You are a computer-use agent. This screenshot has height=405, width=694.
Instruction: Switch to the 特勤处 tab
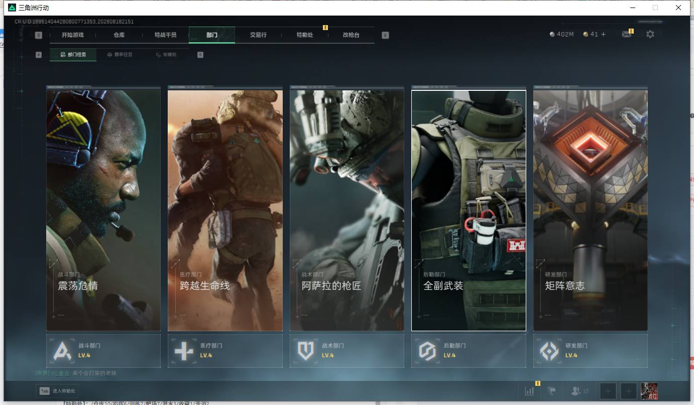point(305,35)
